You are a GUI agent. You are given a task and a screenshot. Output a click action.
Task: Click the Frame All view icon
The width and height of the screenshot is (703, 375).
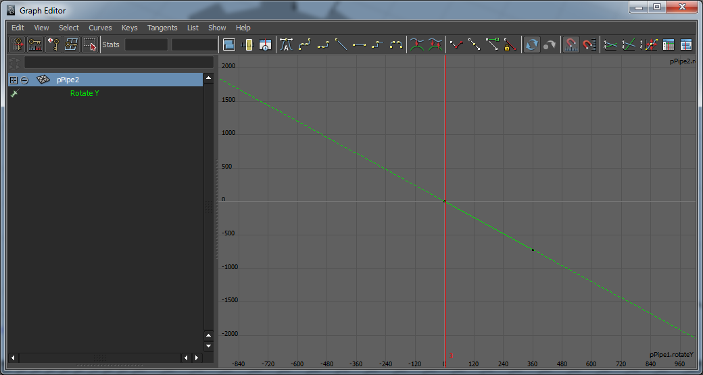229,45
